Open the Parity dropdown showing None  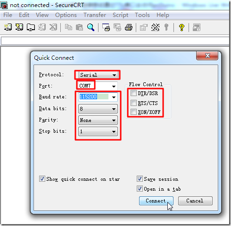tap(98, 120)
